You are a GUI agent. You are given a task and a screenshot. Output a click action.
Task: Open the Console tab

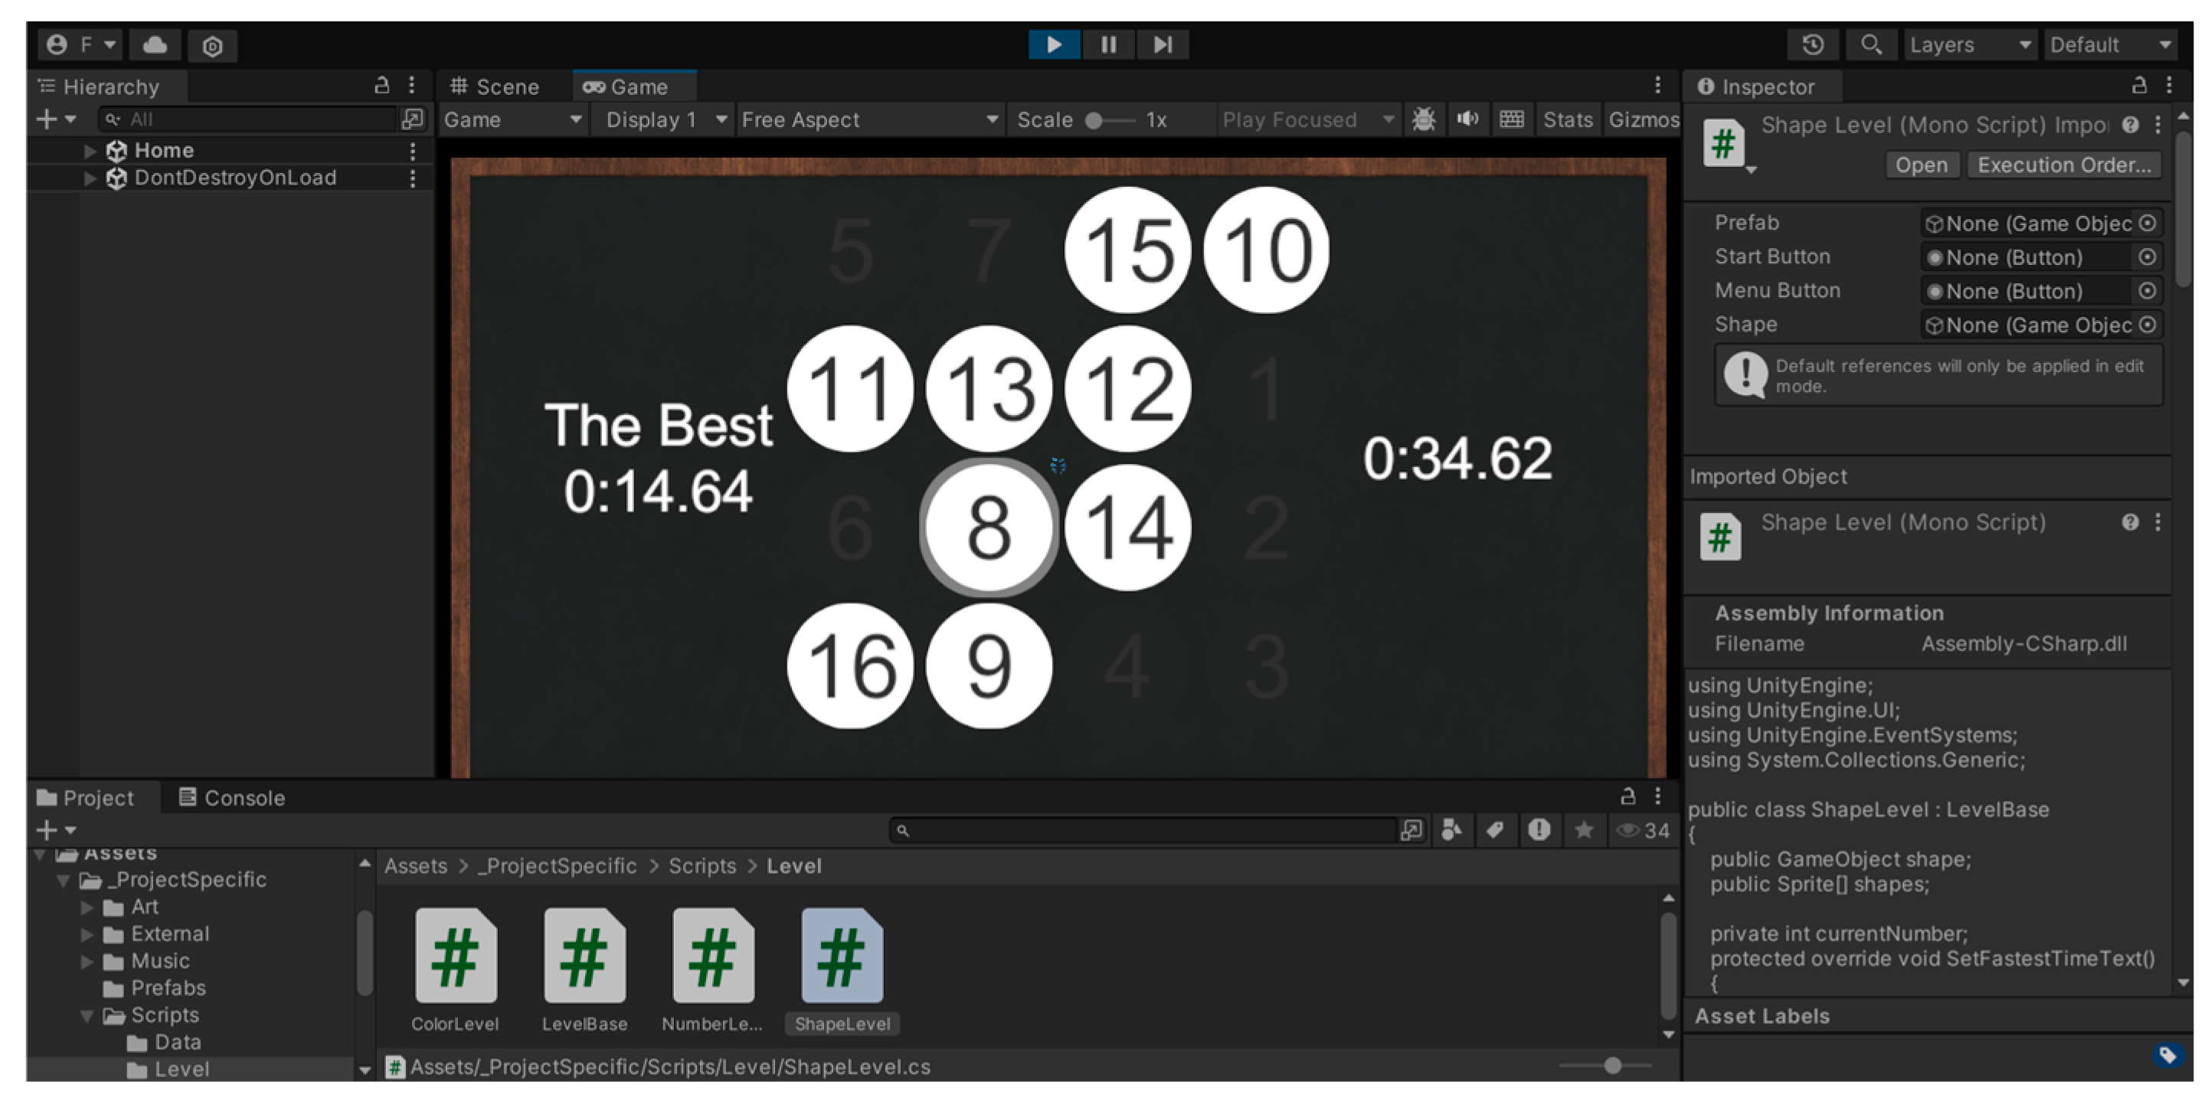232,797
